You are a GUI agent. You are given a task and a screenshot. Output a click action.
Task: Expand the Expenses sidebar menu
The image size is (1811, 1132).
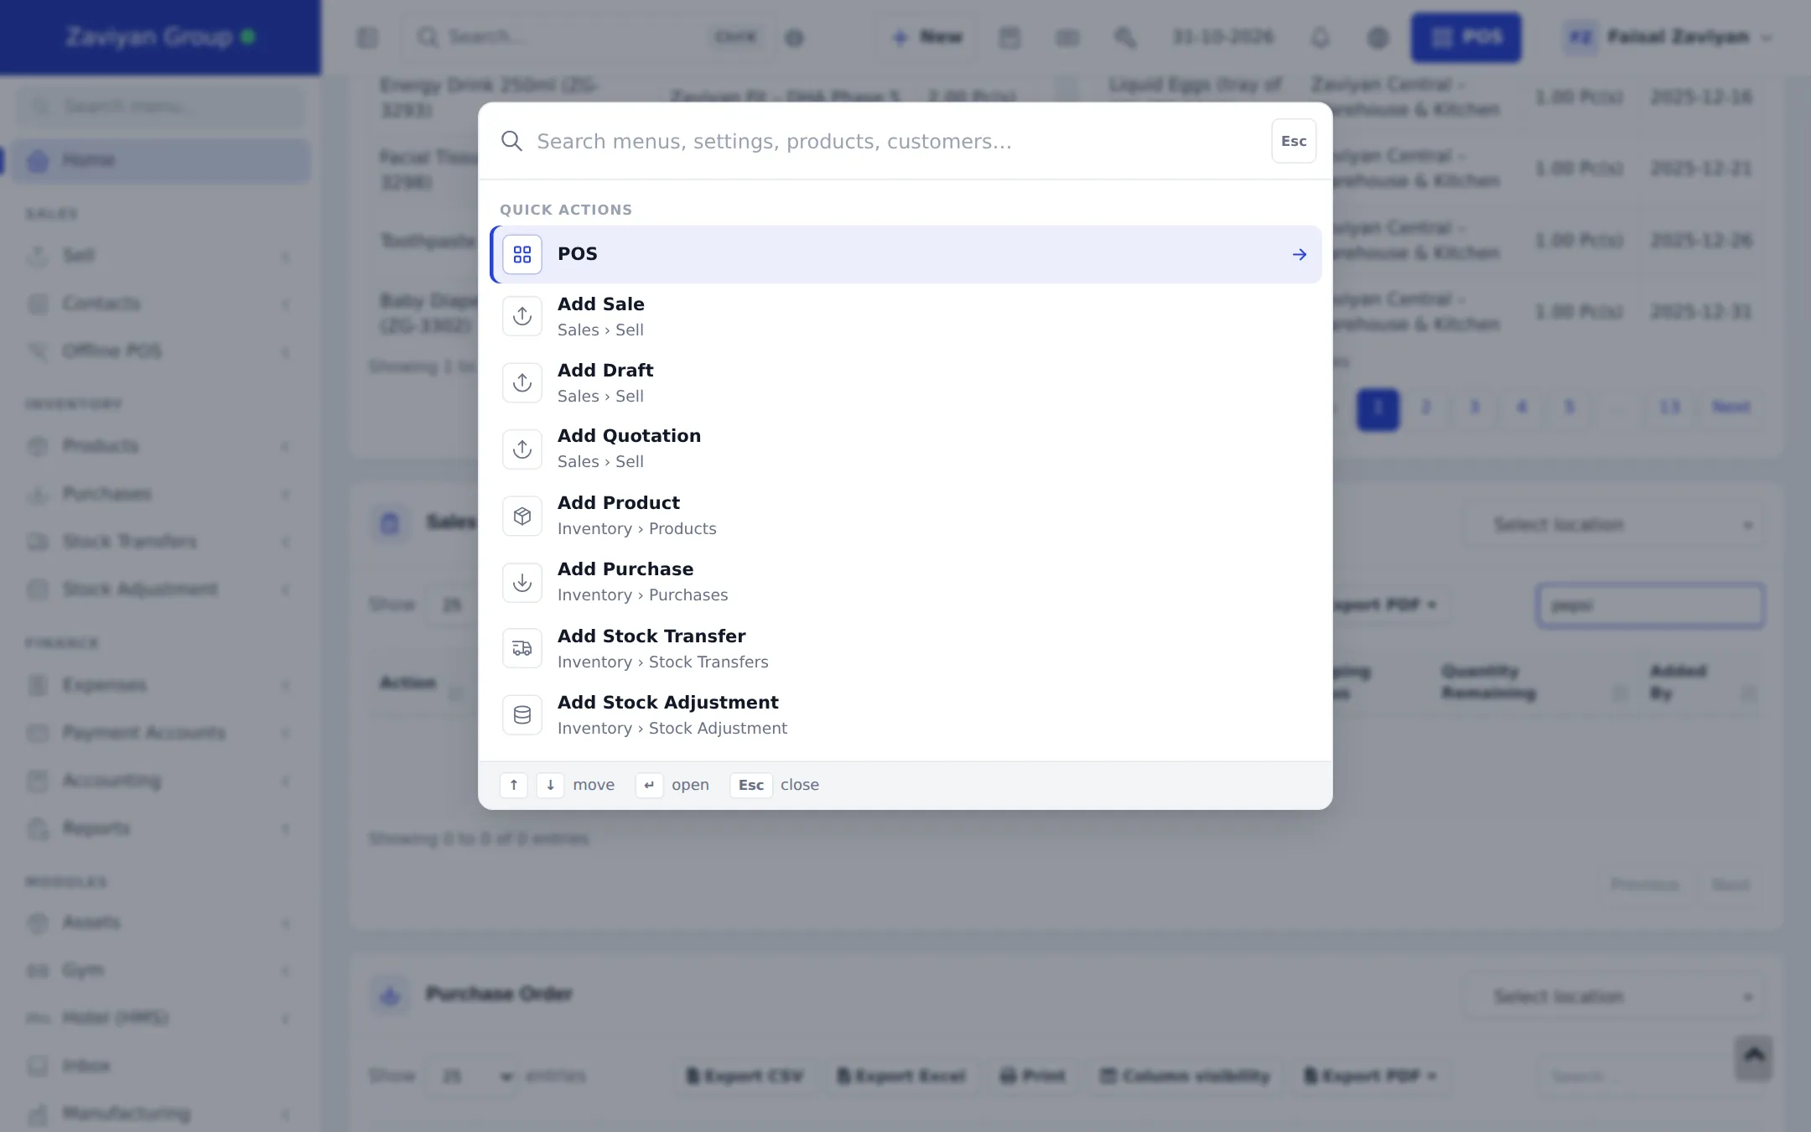pyautogui.click(x=161, y=685)
